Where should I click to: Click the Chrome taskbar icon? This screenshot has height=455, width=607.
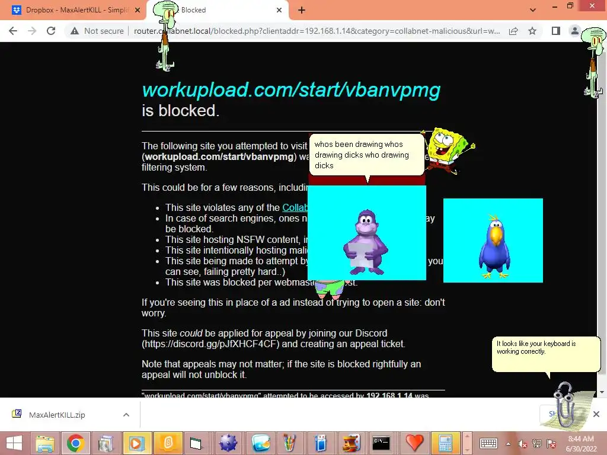point(75,443)
